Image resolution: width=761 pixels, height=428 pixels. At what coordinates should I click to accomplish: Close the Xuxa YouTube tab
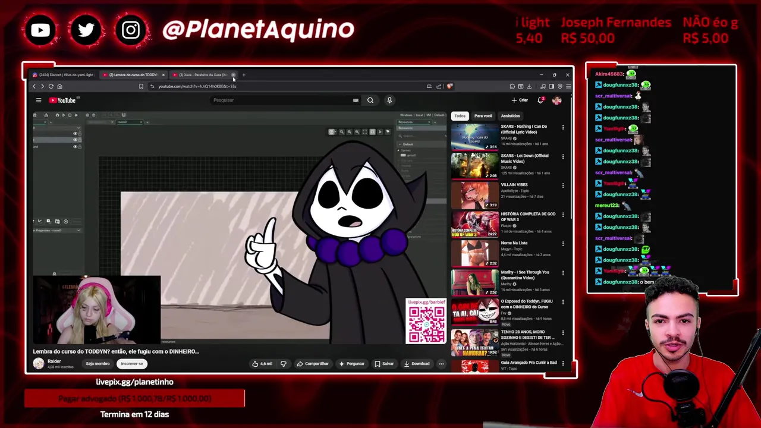point(233,75)
